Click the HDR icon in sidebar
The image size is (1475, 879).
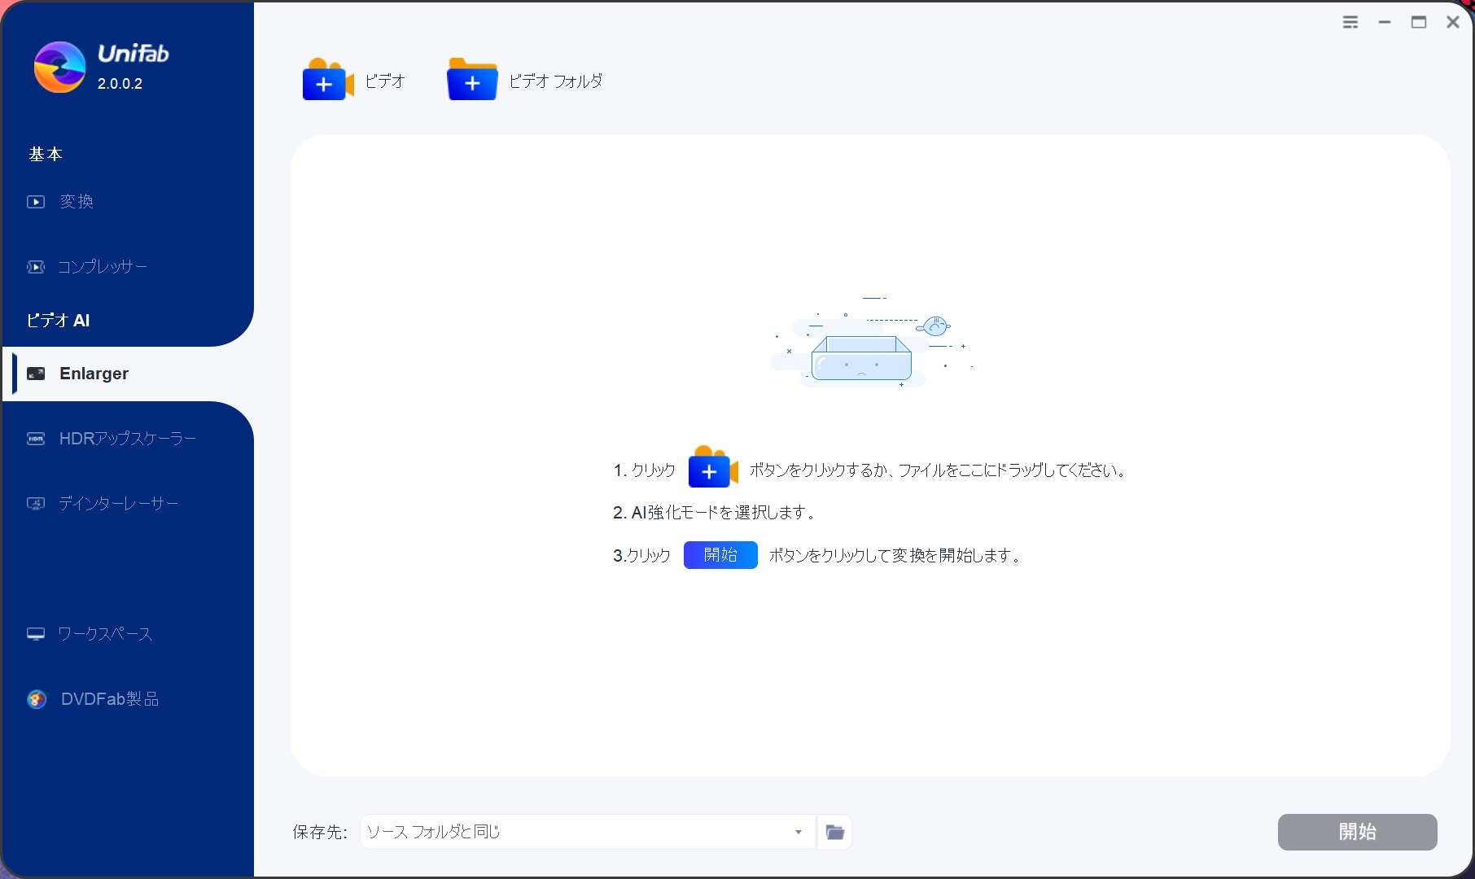36,439
